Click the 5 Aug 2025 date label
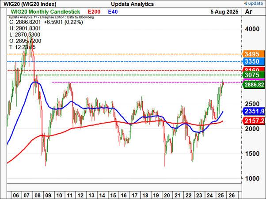The image size is (266, 199). click(x=224, y=11)
